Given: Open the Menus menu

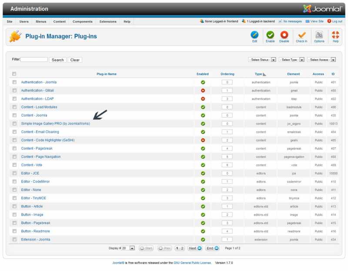Looking at the screenshot, I should tap(41, 21).
